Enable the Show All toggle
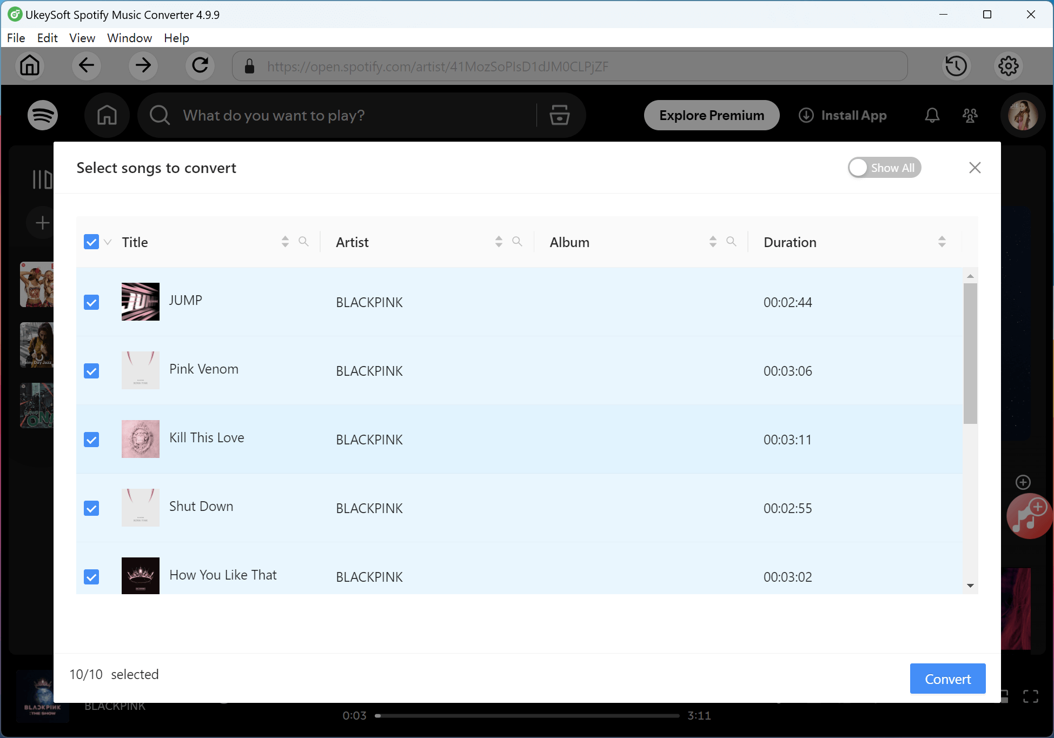 click(x=884, y=168)
